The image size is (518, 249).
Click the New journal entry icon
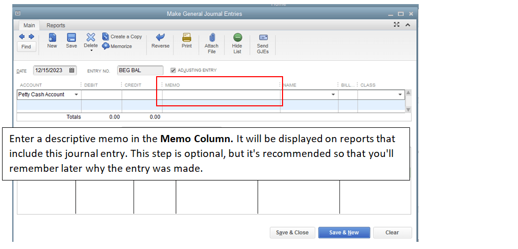(x=52, y=37)
